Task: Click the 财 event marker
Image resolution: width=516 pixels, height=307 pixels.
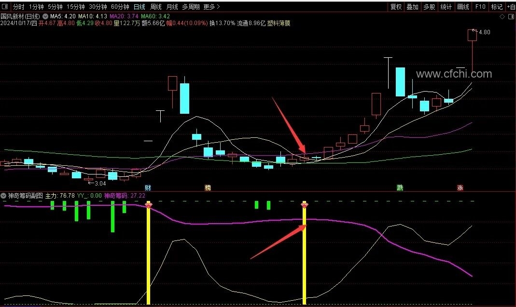Action: click(x=148, y=187)
